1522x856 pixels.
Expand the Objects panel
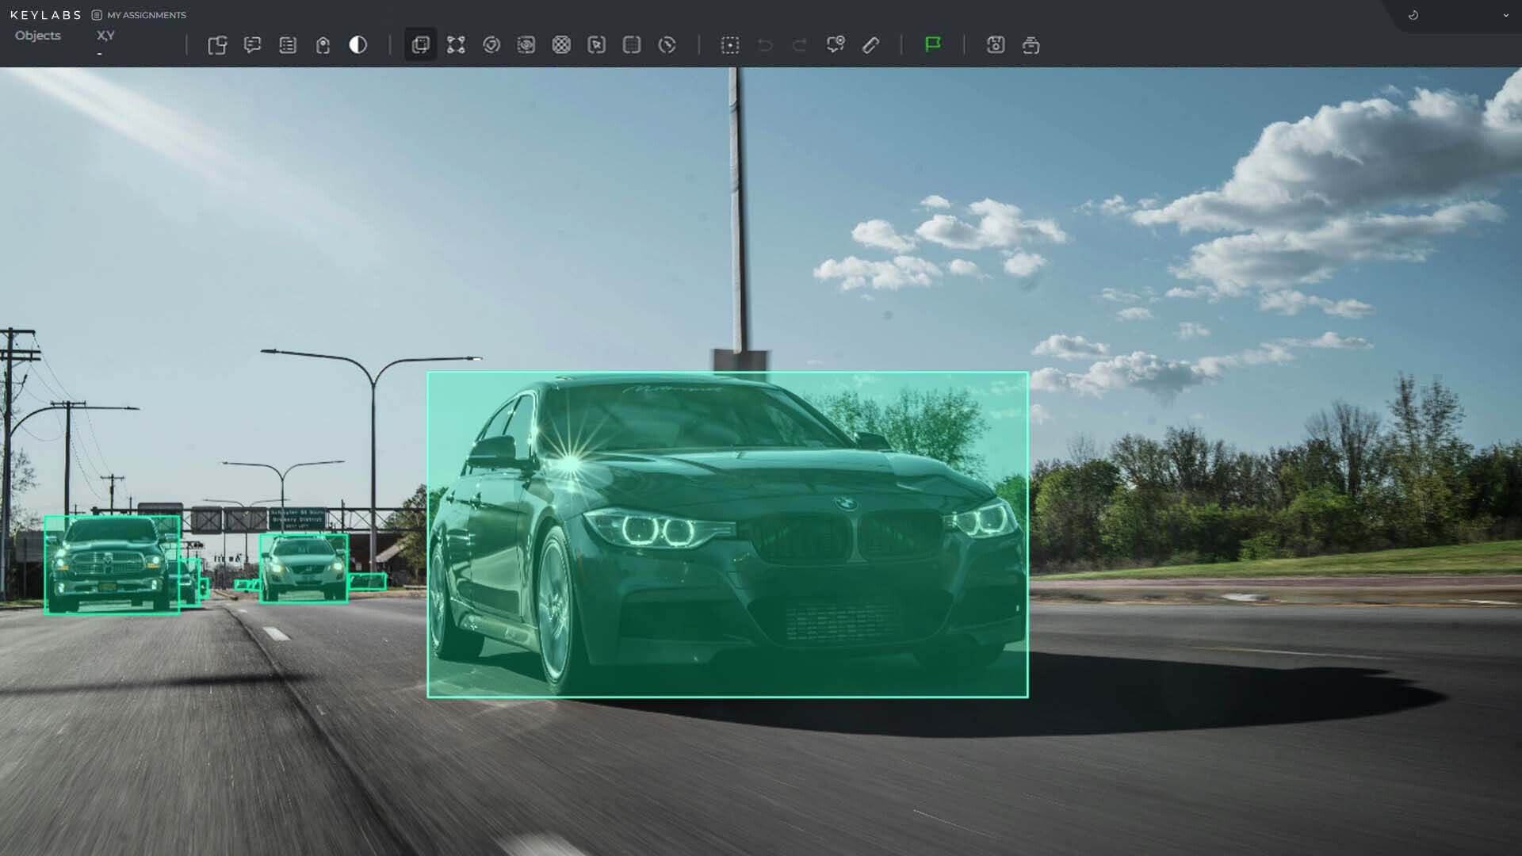tap(37, 35)
